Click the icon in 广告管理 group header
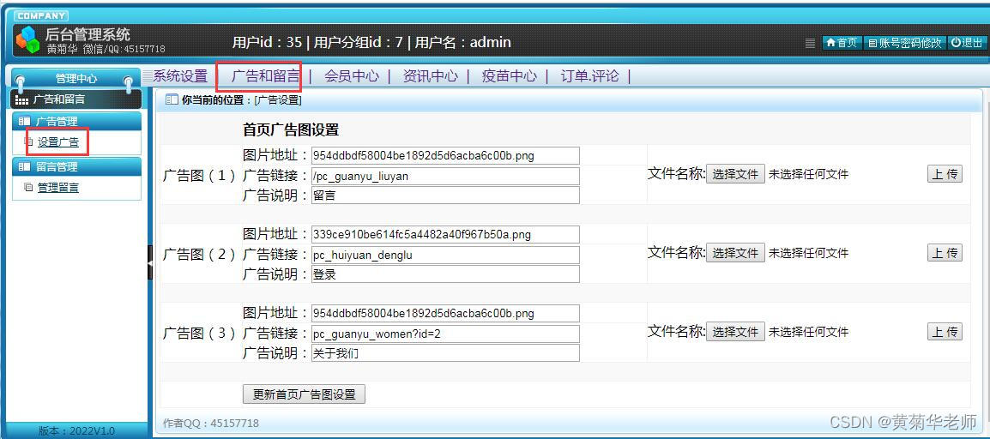Screen dimensions: 990x439 point(25,121)
